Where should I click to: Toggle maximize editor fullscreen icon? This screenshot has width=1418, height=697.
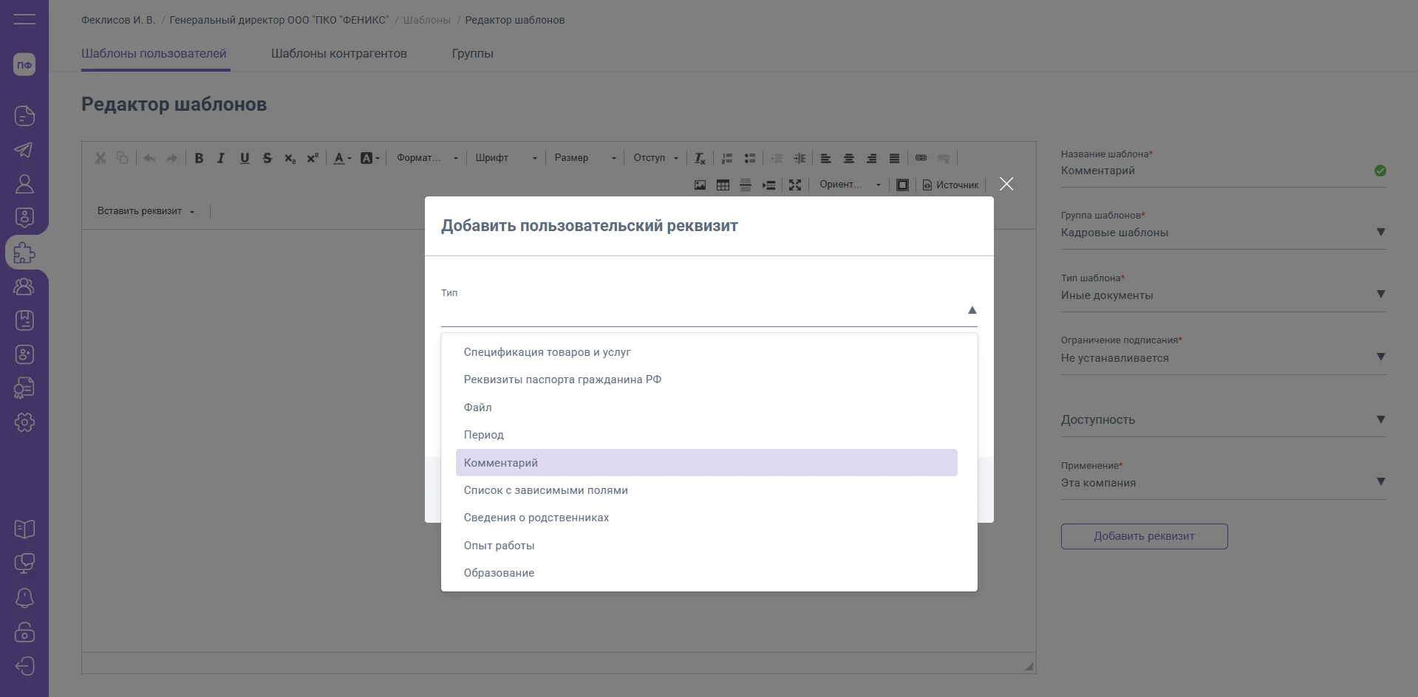(x=795, y=185)
